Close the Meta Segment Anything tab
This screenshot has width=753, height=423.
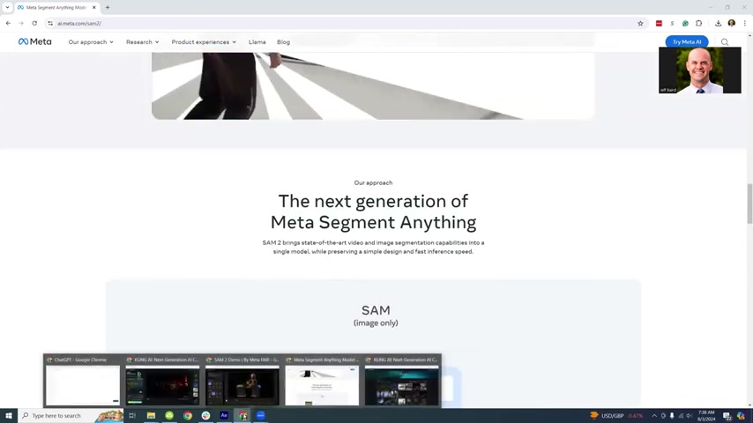[94, 8]
